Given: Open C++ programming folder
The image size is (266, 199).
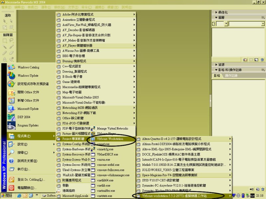Looking at the screenshot, I should [96, 66].
